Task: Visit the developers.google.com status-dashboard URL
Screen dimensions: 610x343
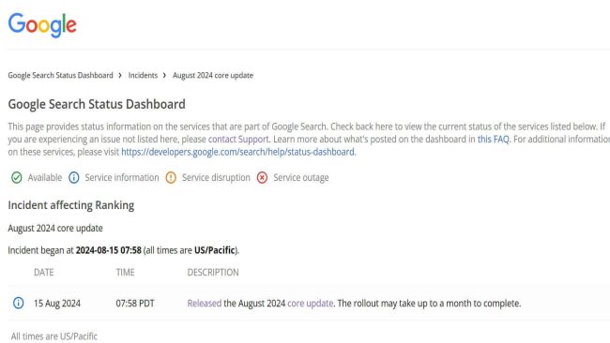Action: [x=237, y=152]
